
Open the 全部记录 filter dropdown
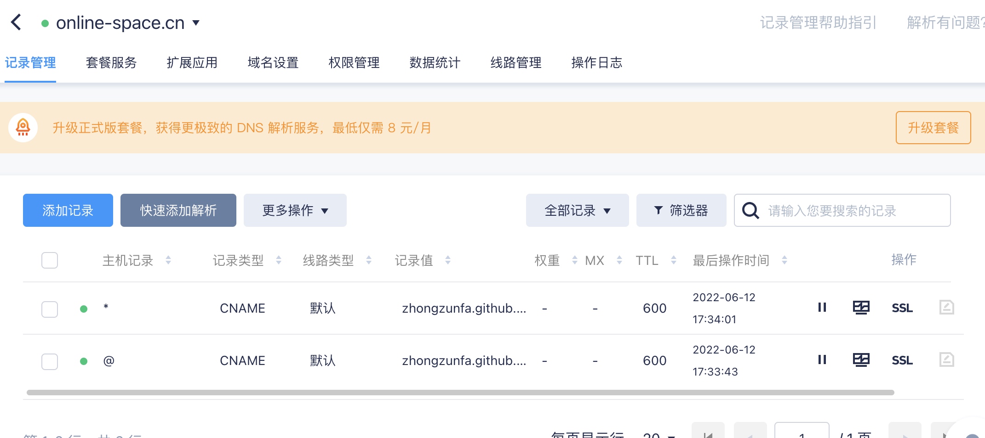click(x=577, y=210)
